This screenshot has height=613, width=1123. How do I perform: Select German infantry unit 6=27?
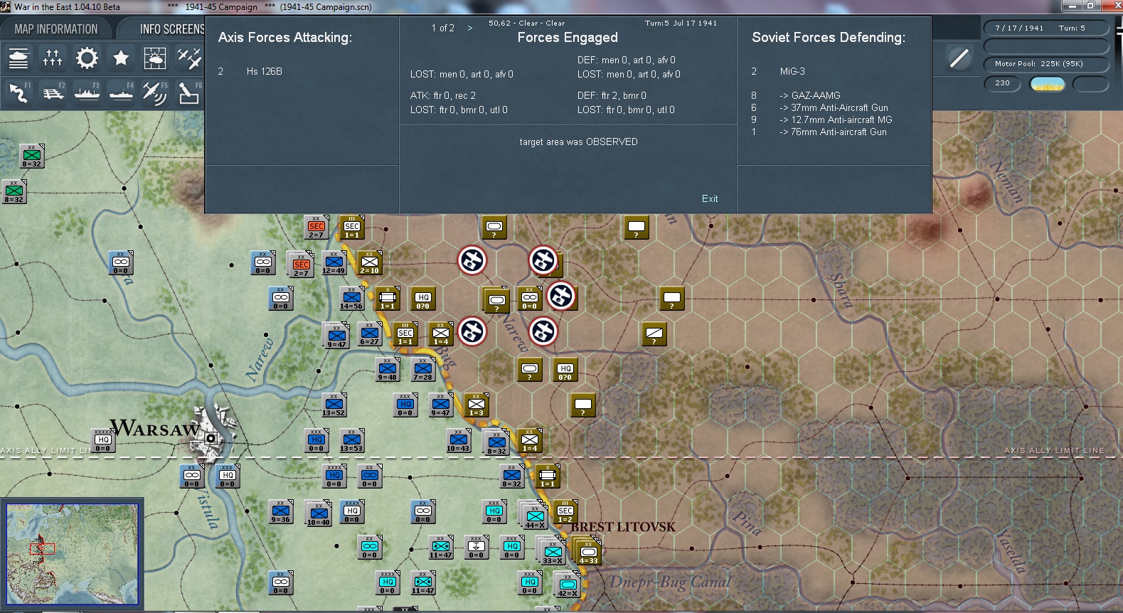point(369,334)
